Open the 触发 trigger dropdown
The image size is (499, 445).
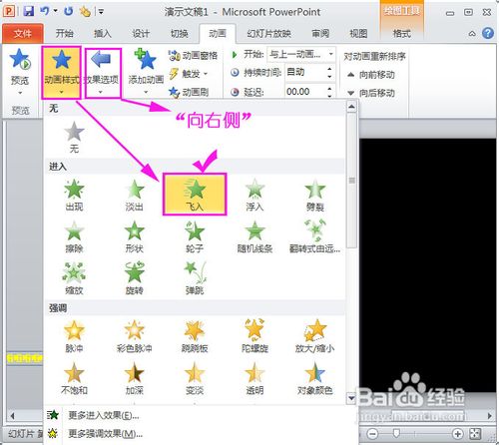point(189,74)
